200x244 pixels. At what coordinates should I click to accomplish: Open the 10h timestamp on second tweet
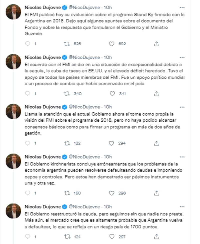click(x=108, y=57)
